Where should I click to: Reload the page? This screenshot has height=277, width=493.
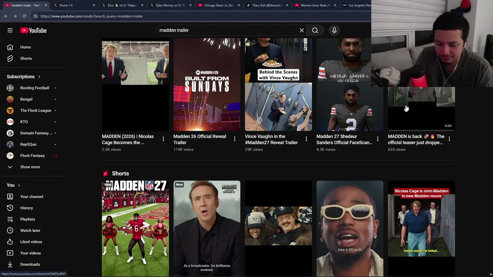tap(24, 16)
